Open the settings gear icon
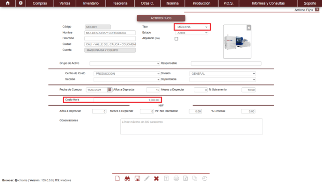The width and height of the screenshot is (322, 184). pos(21,3)
